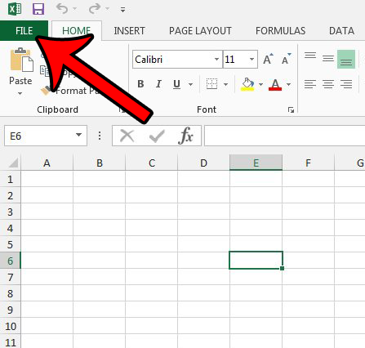Select all cells with corner triangle

13,163
